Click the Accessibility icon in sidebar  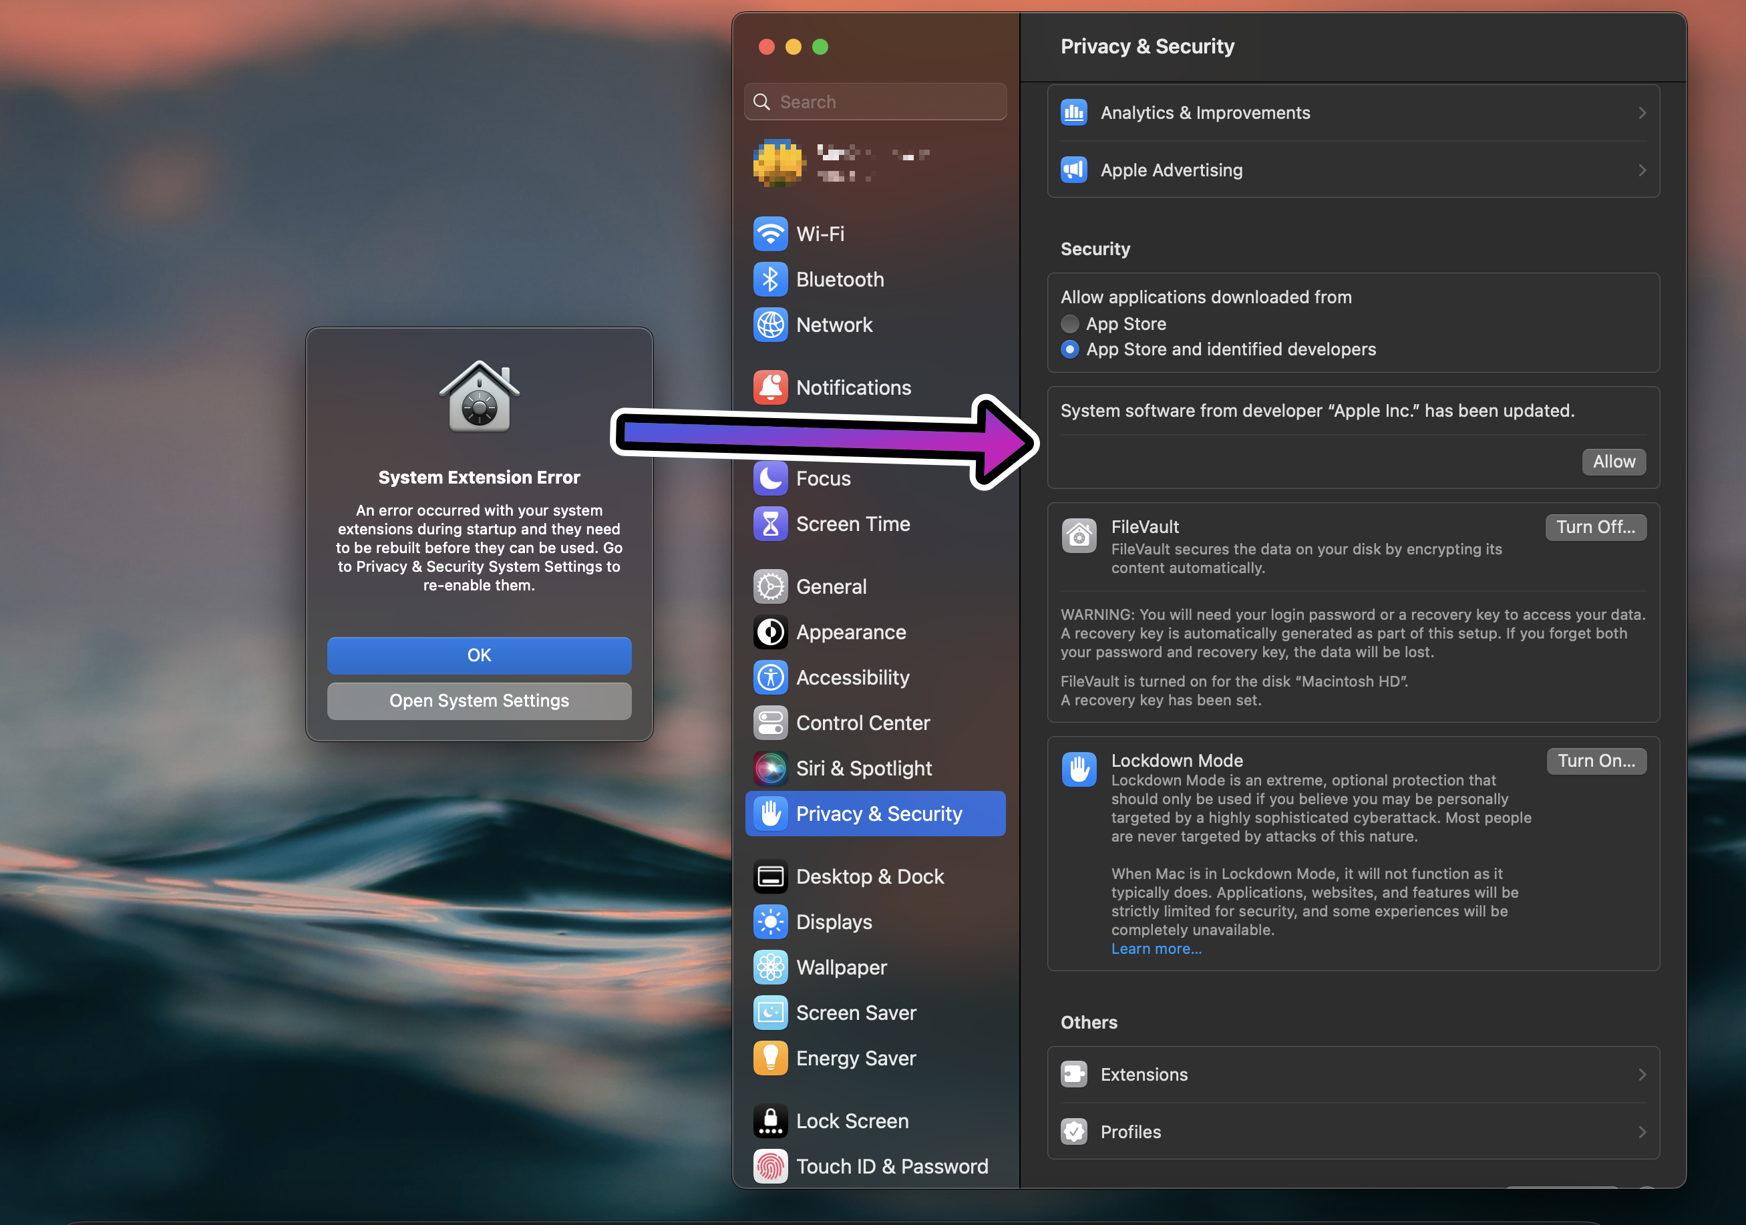click(x=769, y=677)
